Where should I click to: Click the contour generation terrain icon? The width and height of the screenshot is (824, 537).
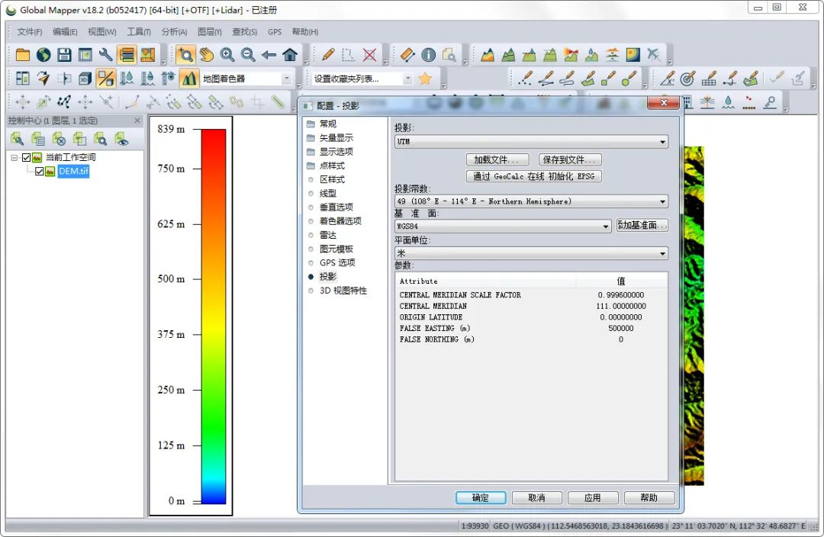pos(508,55)
